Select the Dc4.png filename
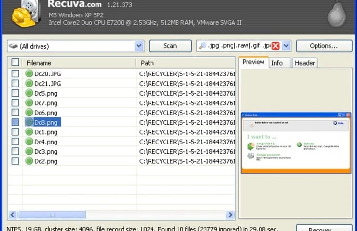Viewport: 357px width, 231px height. coord(46,142)
